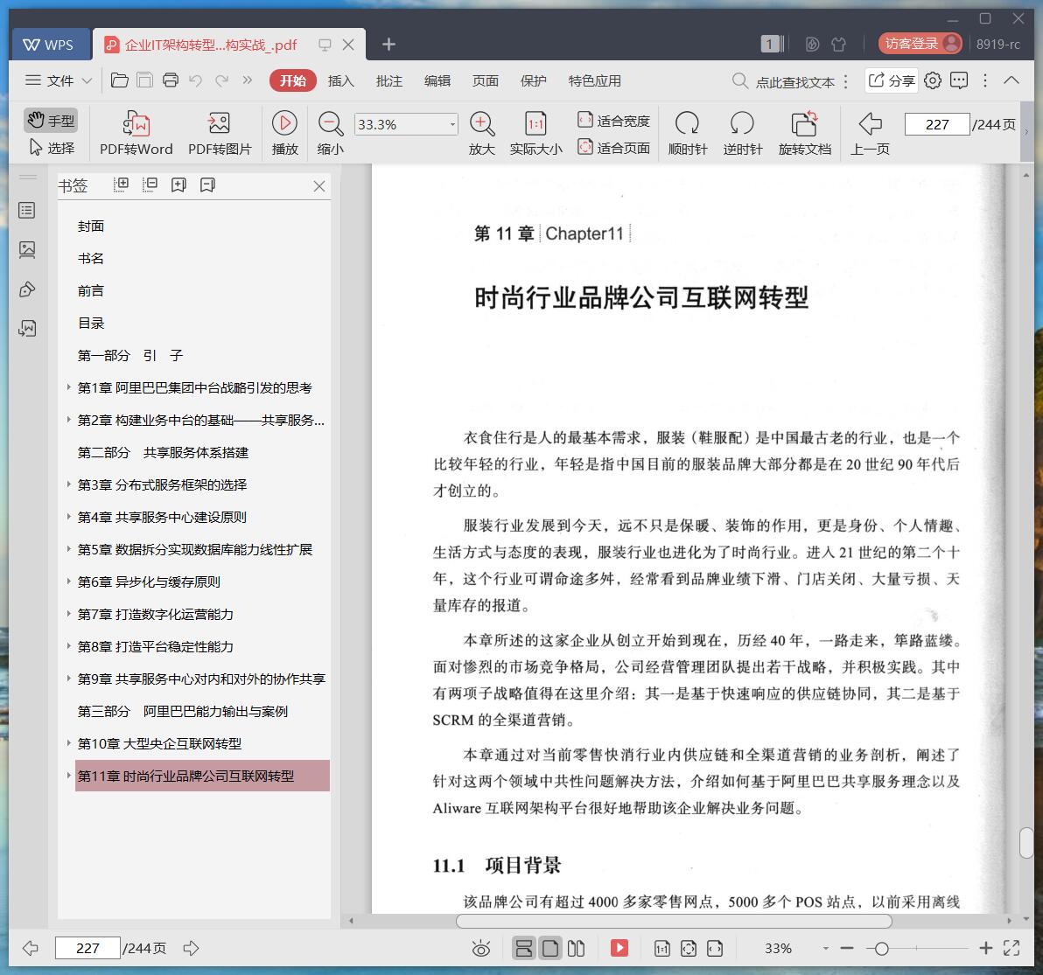Expand the 文件 menu dropdown arrow
The height and width of the screenshot is (975, 1043).
click(x=87, y=80)
